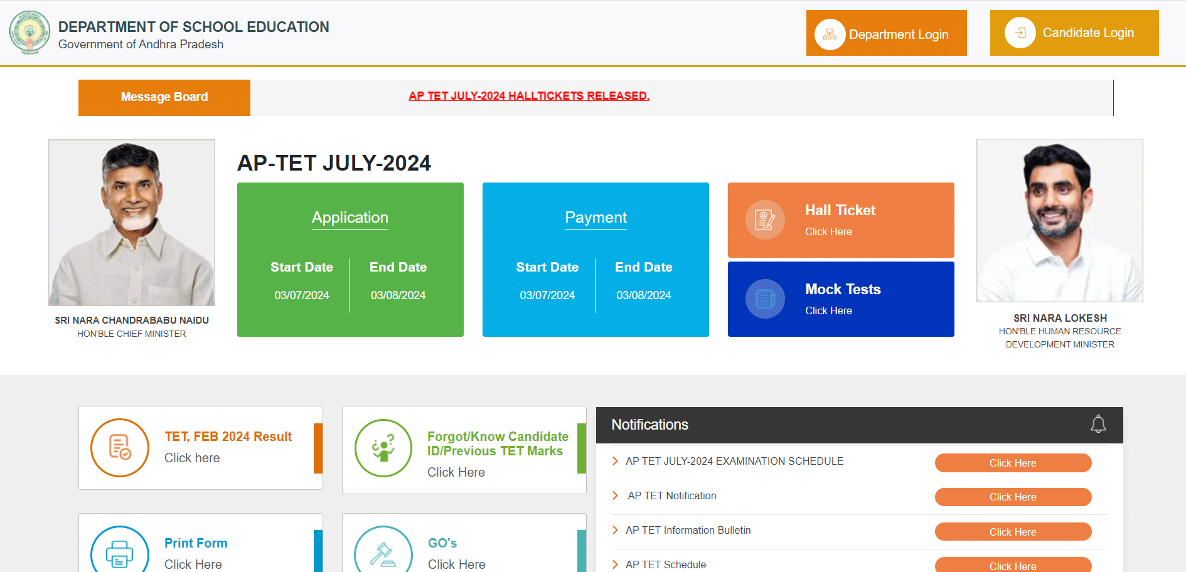Click the notifications bell icon

[1098, 425]
